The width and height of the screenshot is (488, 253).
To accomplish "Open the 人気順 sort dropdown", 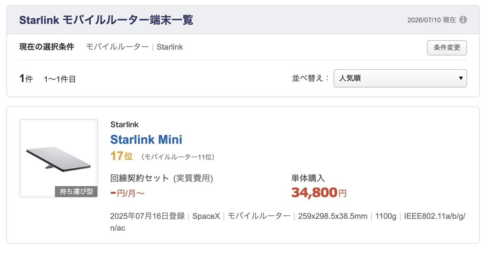I will [x=400, y=78].
